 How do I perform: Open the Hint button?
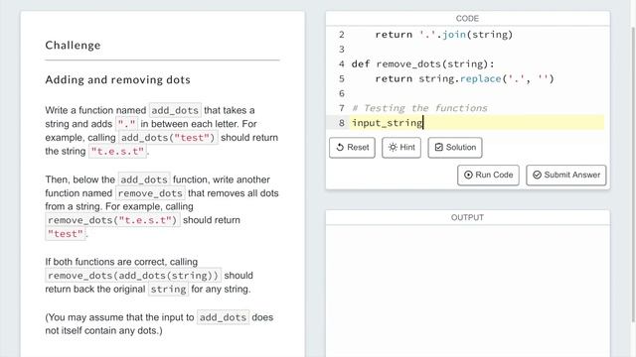pos(401,148)
